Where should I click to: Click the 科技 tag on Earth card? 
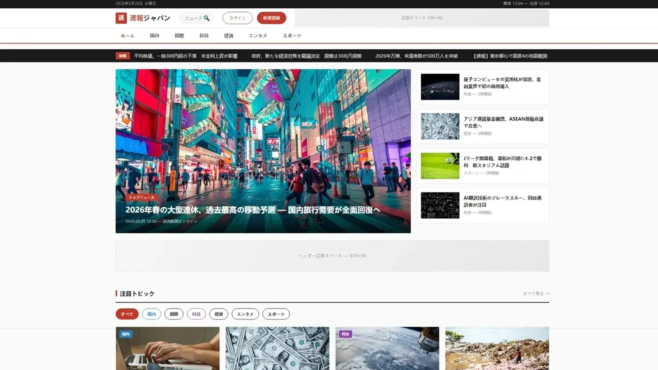[345, 334]
